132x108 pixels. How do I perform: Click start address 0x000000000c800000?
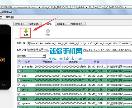click(47, 103)
